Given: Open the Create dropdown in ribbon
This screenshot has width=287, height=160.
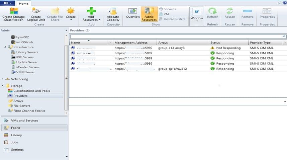Looking at the screenshot, I should click(x=71, y=13).
